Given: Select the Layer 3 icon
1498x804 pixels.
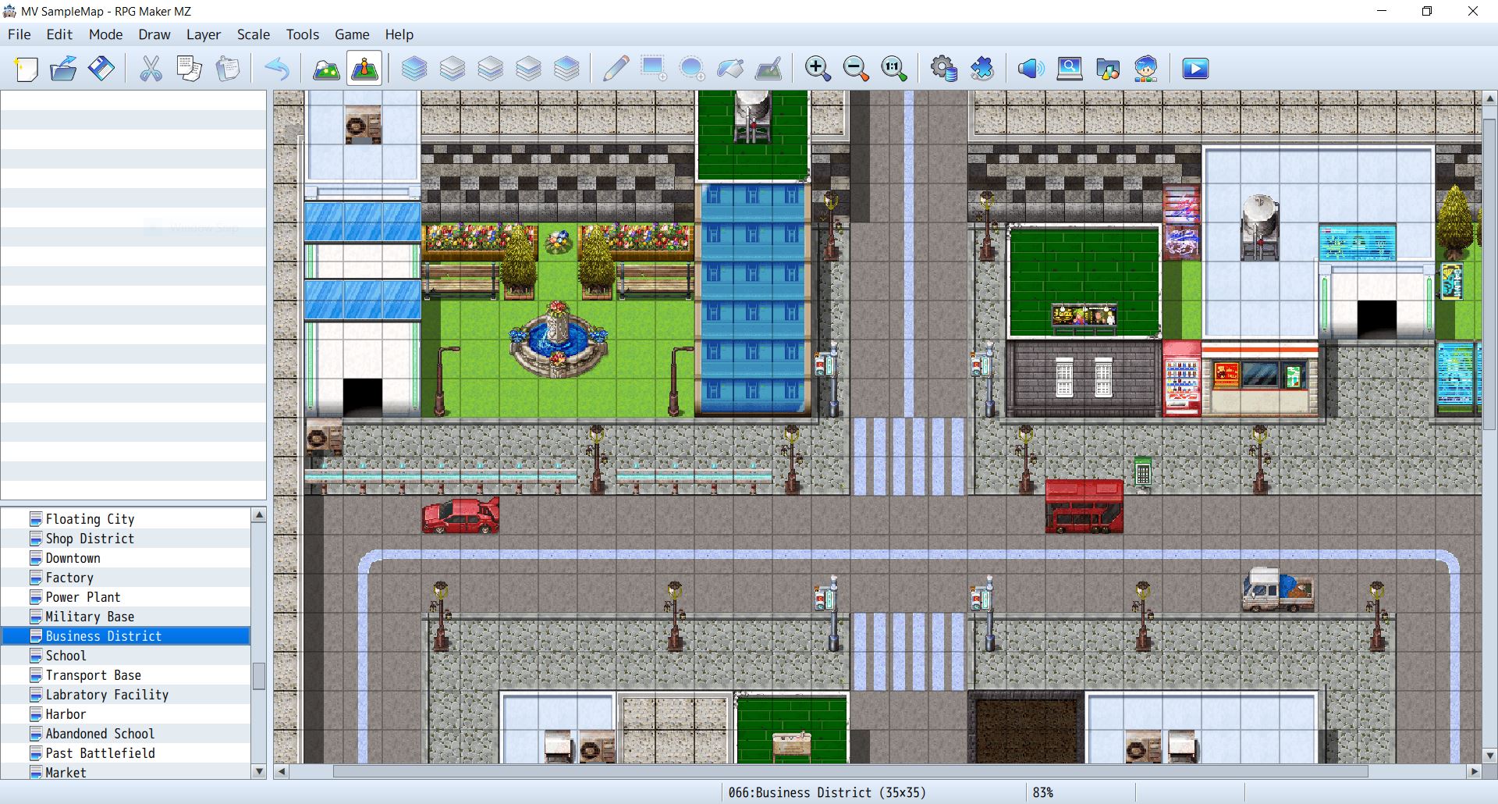Looking at the screenshot, I should coord(528,69).
